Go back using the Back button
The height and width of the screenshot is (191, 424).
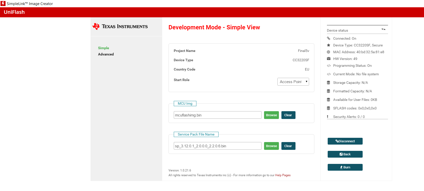click(345, 154)
